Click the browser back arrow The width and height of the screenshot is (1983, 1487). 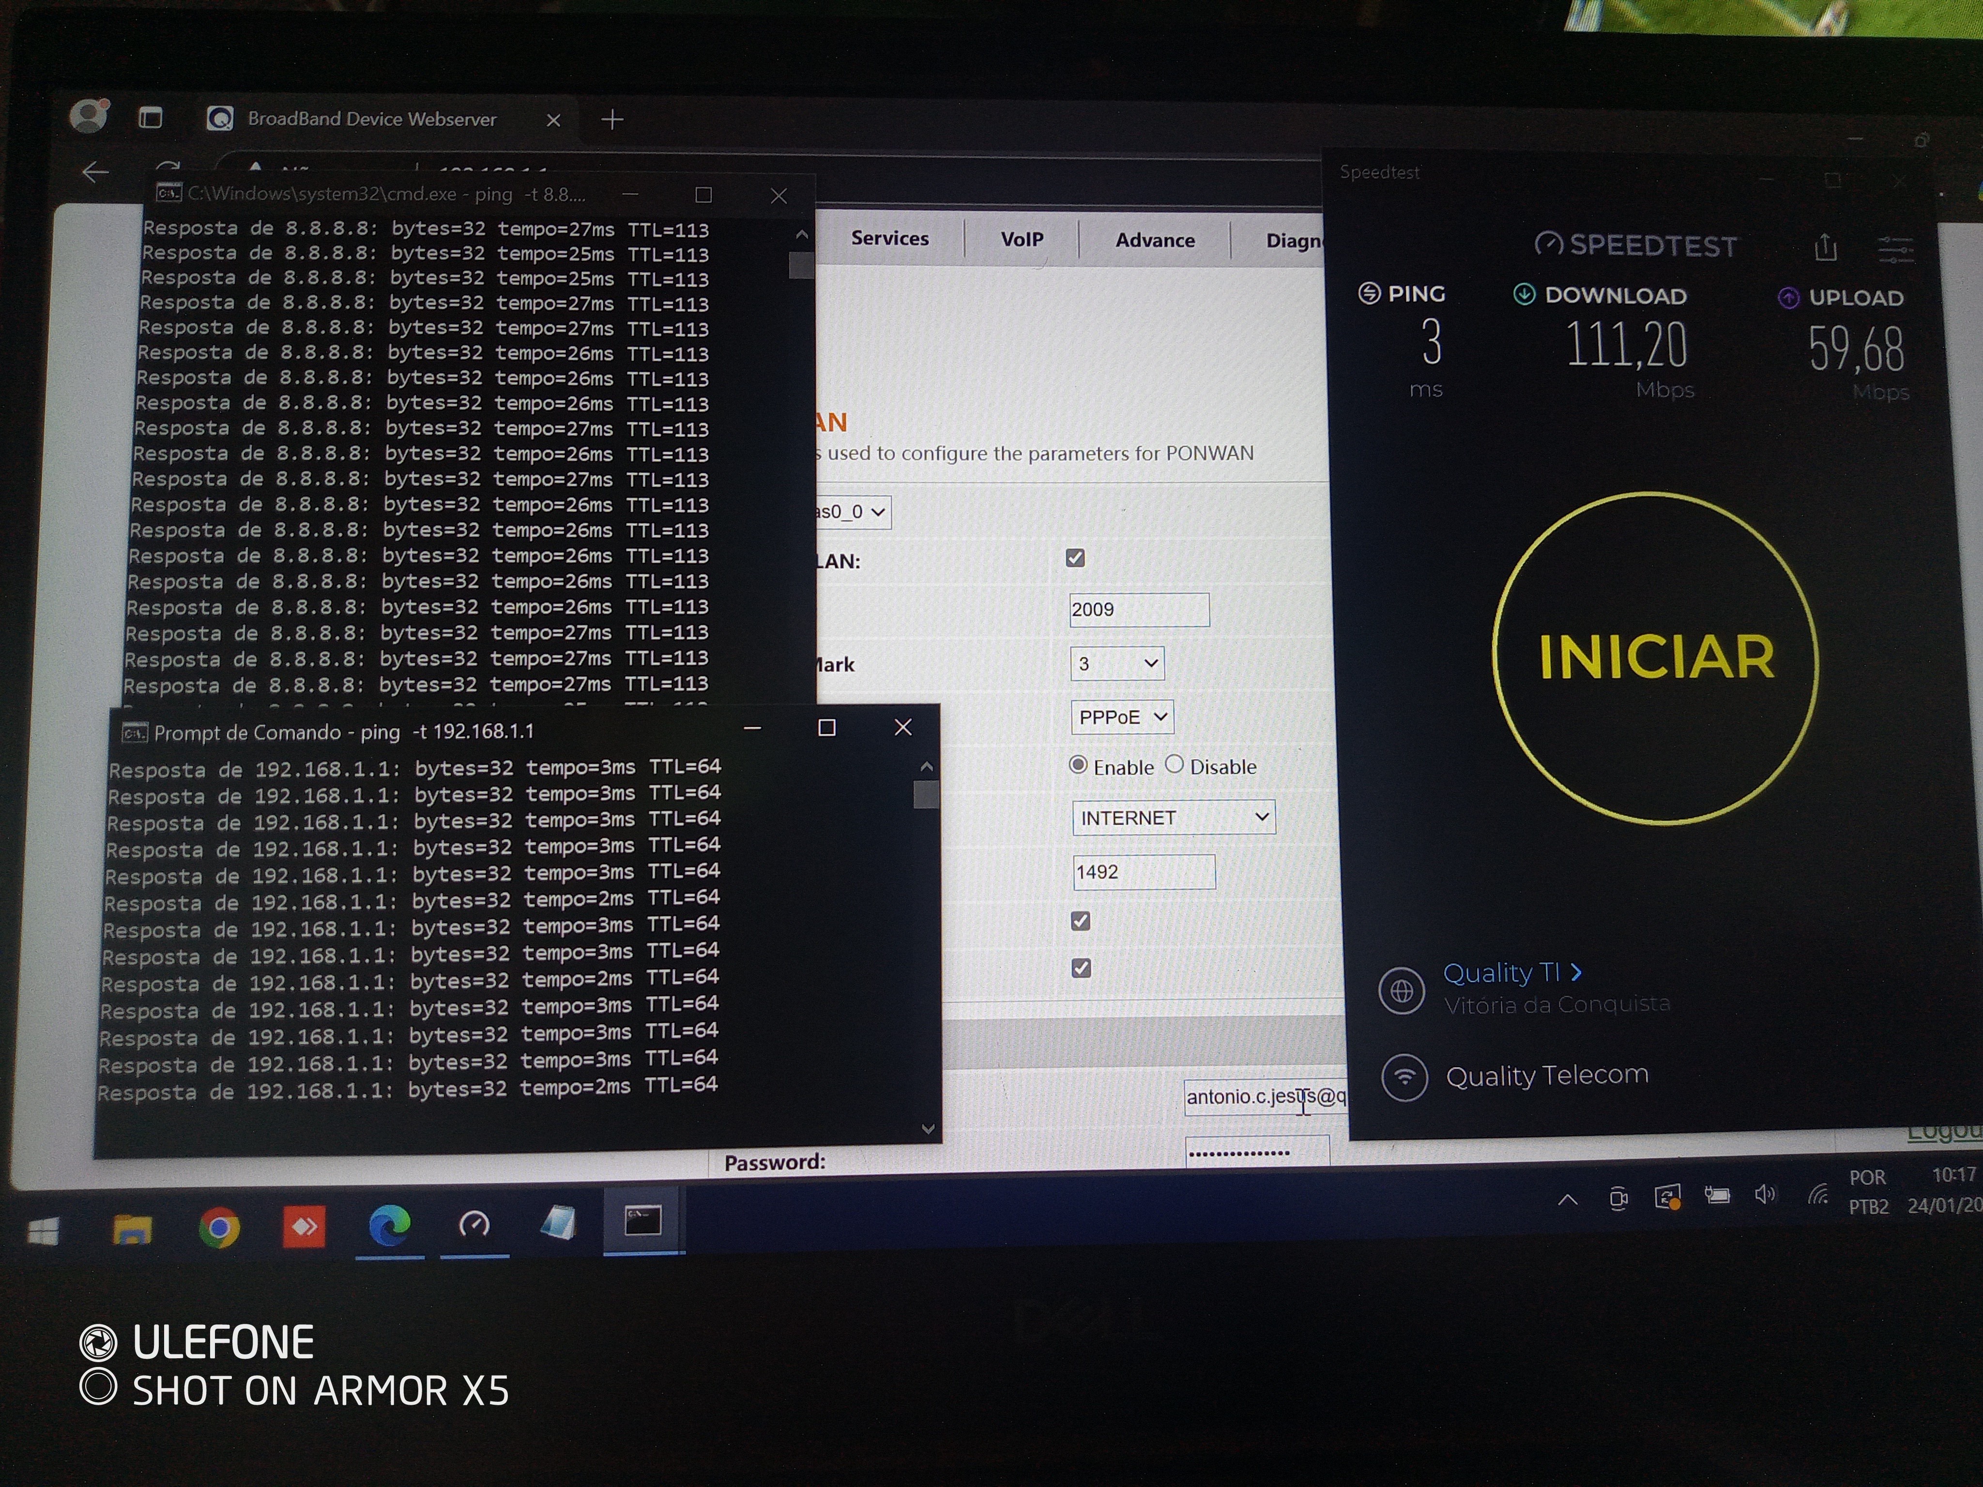coord(95,172)
